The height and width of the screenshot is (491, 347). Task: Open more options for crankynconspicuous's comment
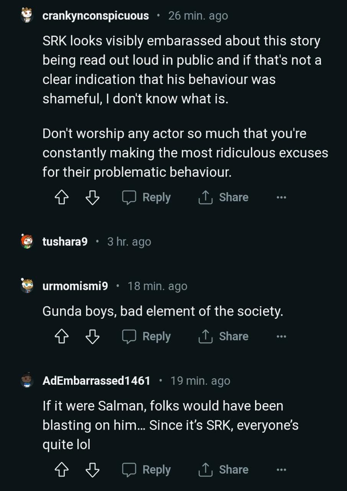281,198
